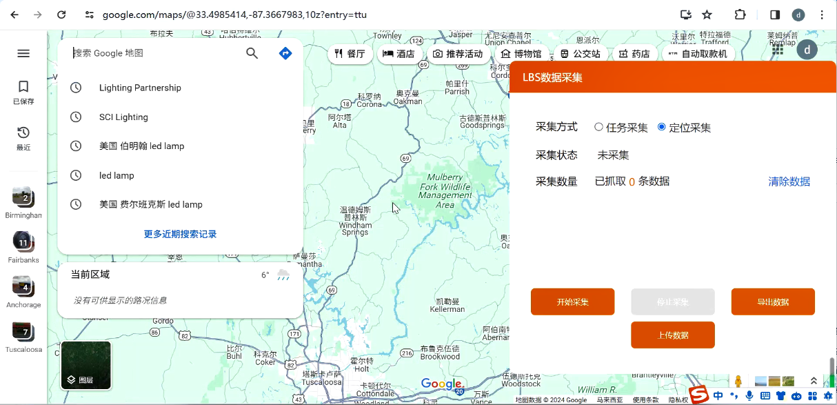Open the Chrome three-dot menu
Image resolution: width=837 pixels, height=405 pixels.
pos(822,14)
